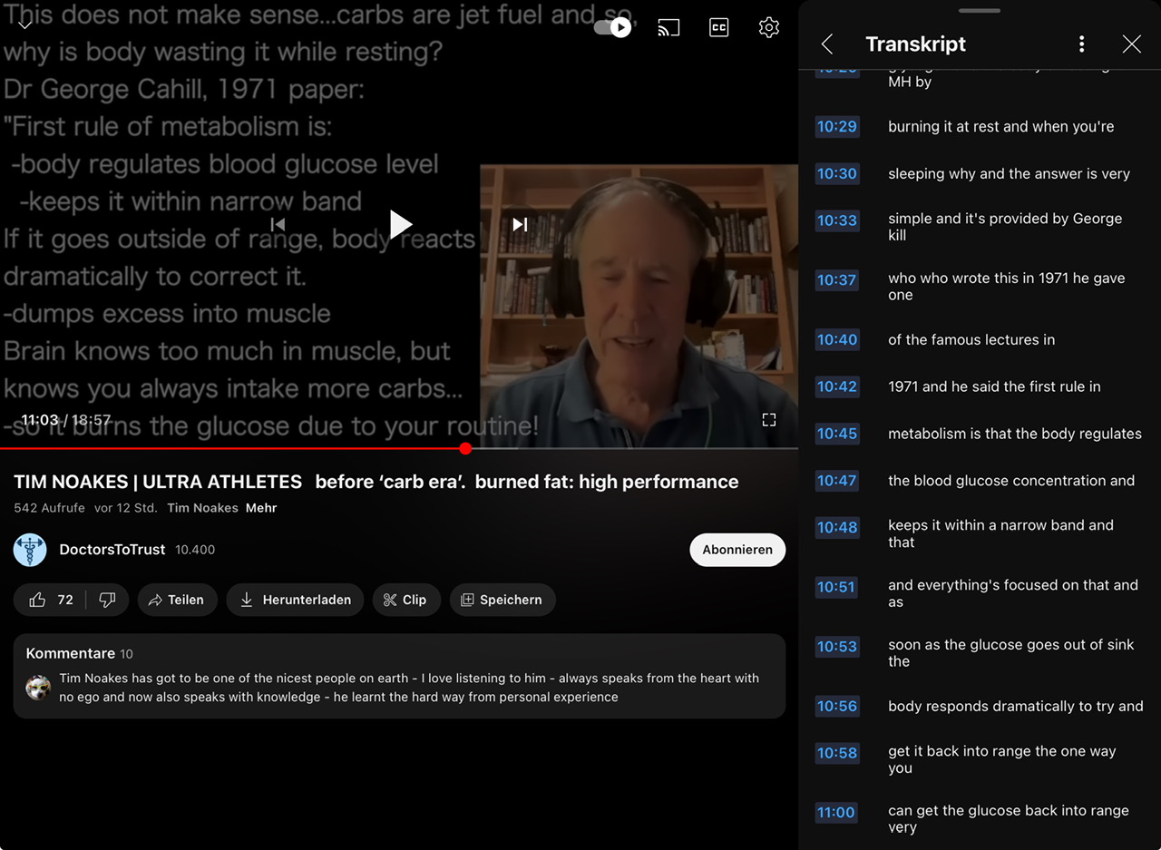Jump to transcript timestamp 10:45

(x=836, y=434)
